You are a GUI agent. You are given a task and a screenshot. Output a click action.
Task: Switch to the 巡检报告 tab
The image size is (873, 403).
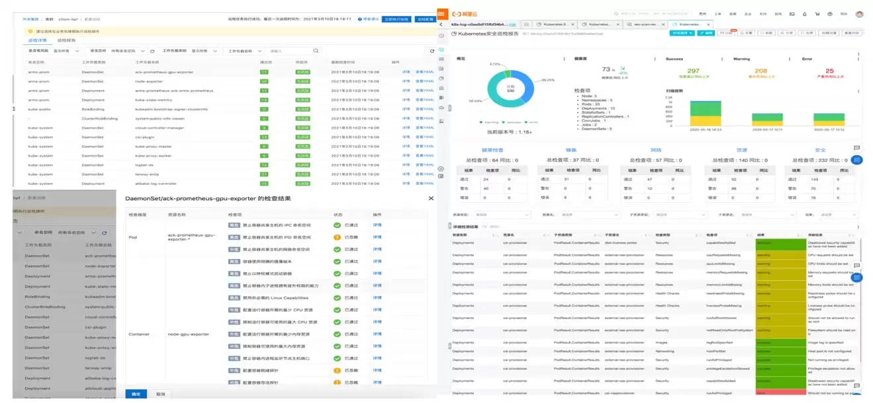pyautogui.click(x=67, y=40)
